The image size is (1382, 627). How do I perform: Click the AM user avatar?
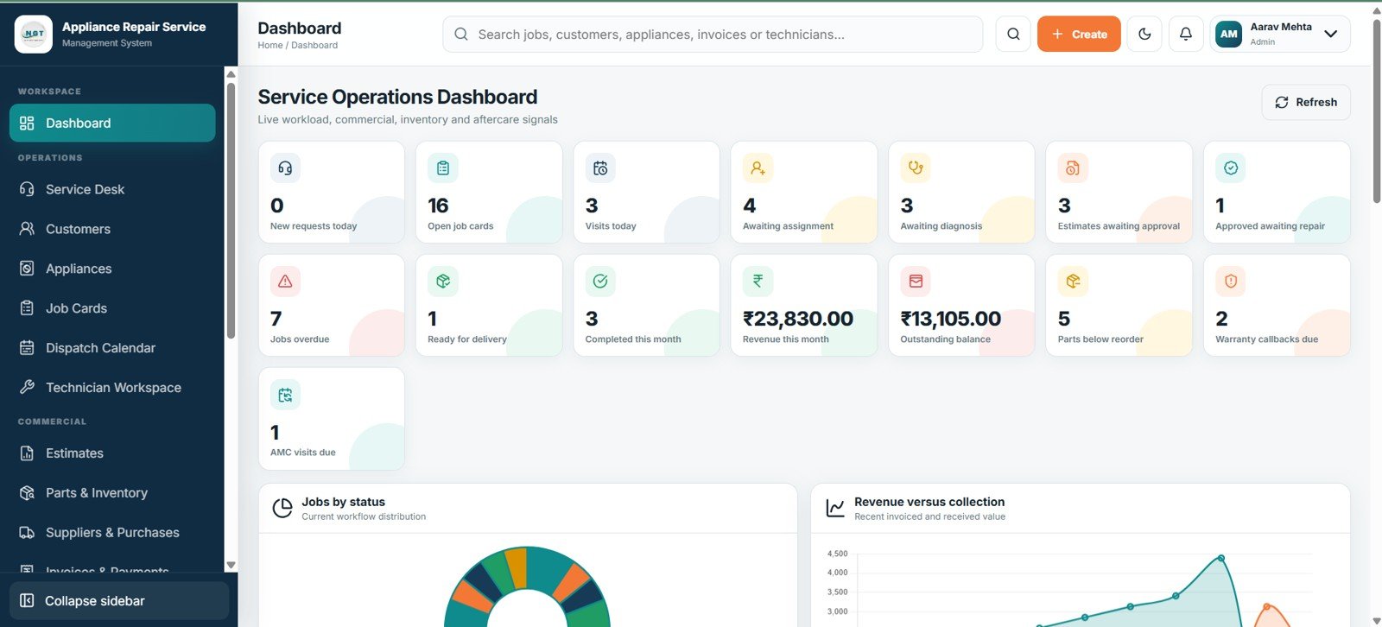coord(1229,35)
